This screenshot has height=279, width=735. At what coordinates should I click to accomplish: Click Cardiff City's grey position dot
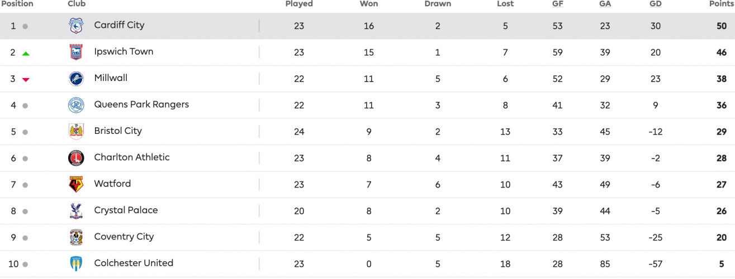coord(25,26)
